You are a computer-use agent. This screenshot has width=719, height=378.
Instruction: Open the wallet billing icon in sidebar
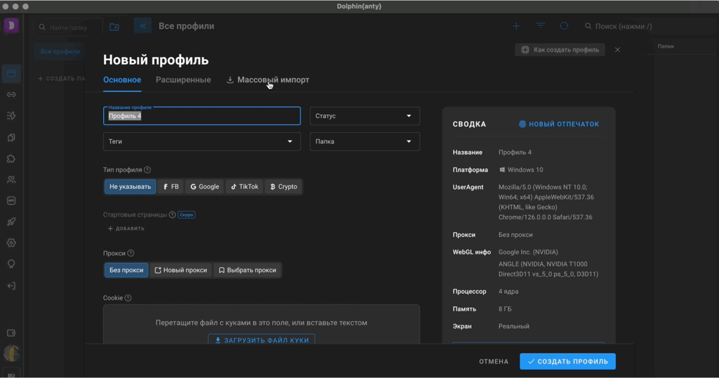pyautogui.click(x=11, y=333)
